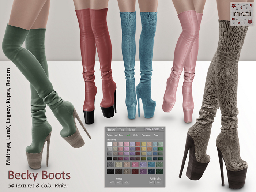Apply the black snakeskin texture swatch
Screen dimensions: 256x192
pyautogui.click(x=110, y=171)
